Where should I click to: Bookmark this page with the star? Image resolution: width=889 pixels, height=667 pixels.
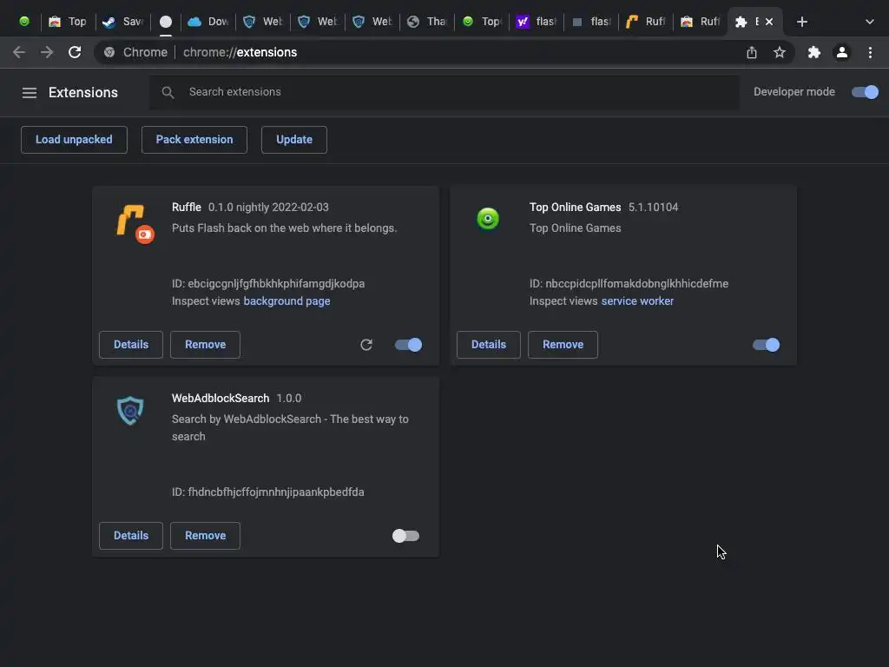pos(780,52)
